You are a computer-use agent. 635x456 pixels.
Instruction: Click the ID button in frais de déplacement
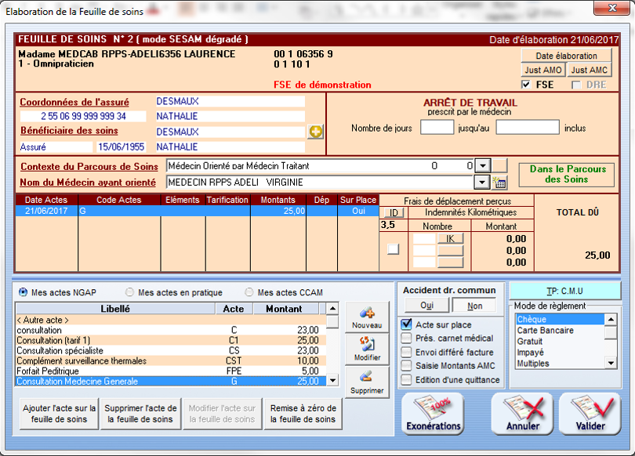coord(394,213)
